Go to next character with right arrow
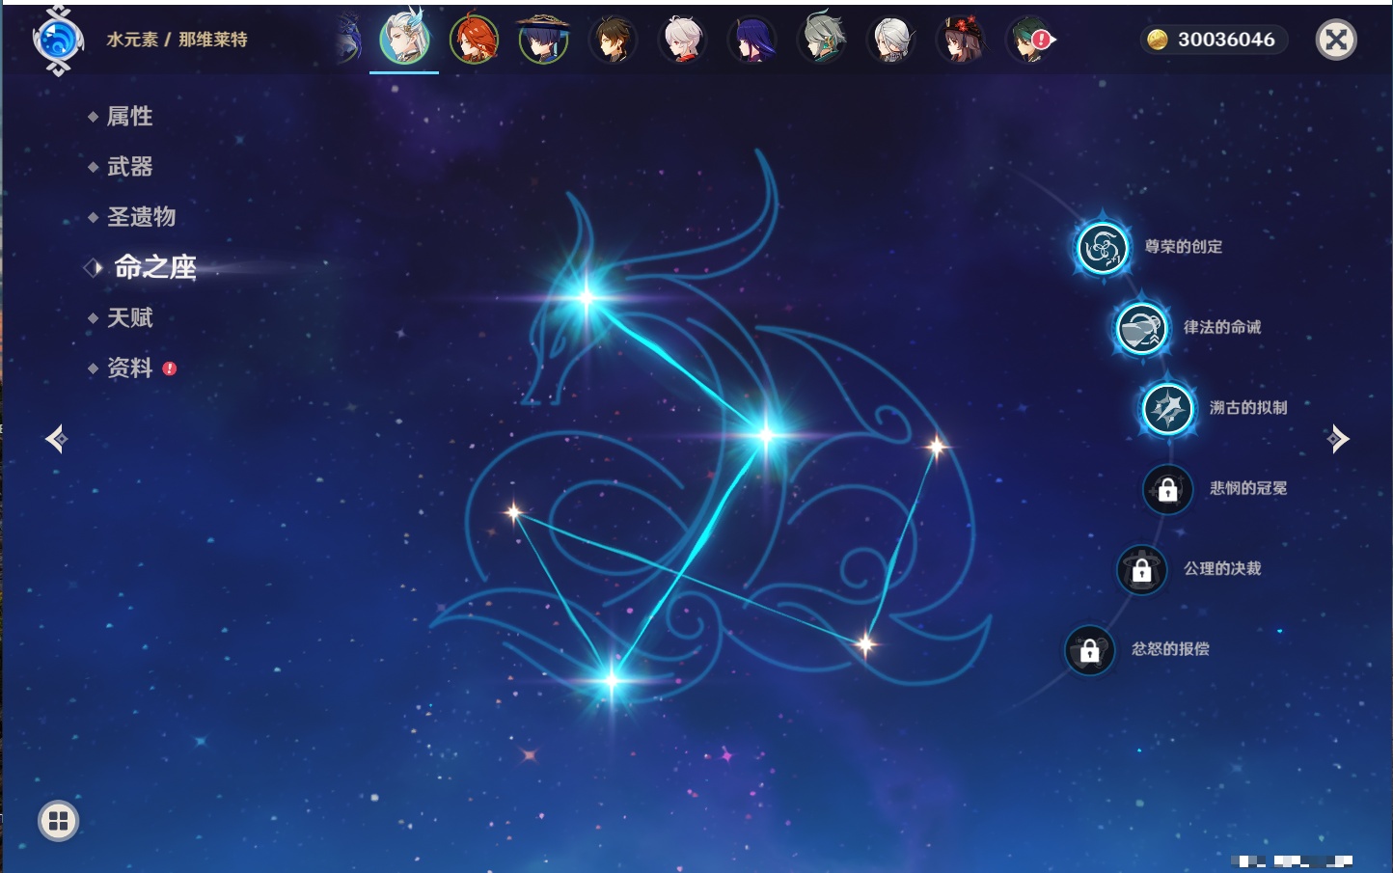The image size is (1393, 873). pos(1337,439)
